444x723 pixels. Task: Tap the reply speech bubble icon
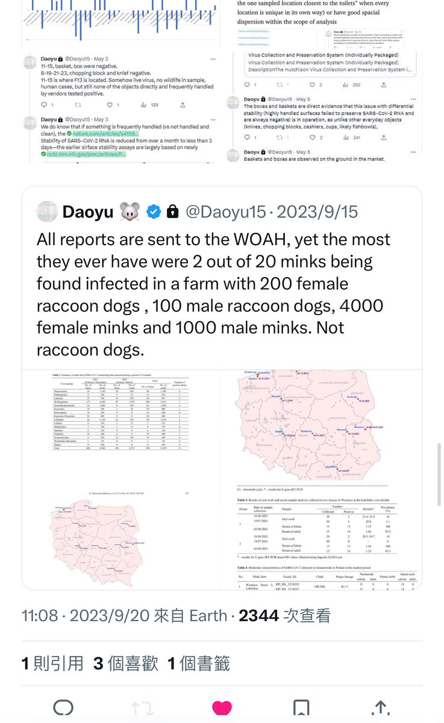click(63, 709)
